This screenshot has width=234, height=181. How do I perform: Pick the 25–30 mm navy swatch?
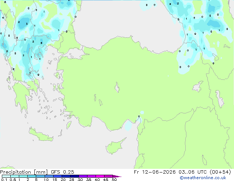75,176
